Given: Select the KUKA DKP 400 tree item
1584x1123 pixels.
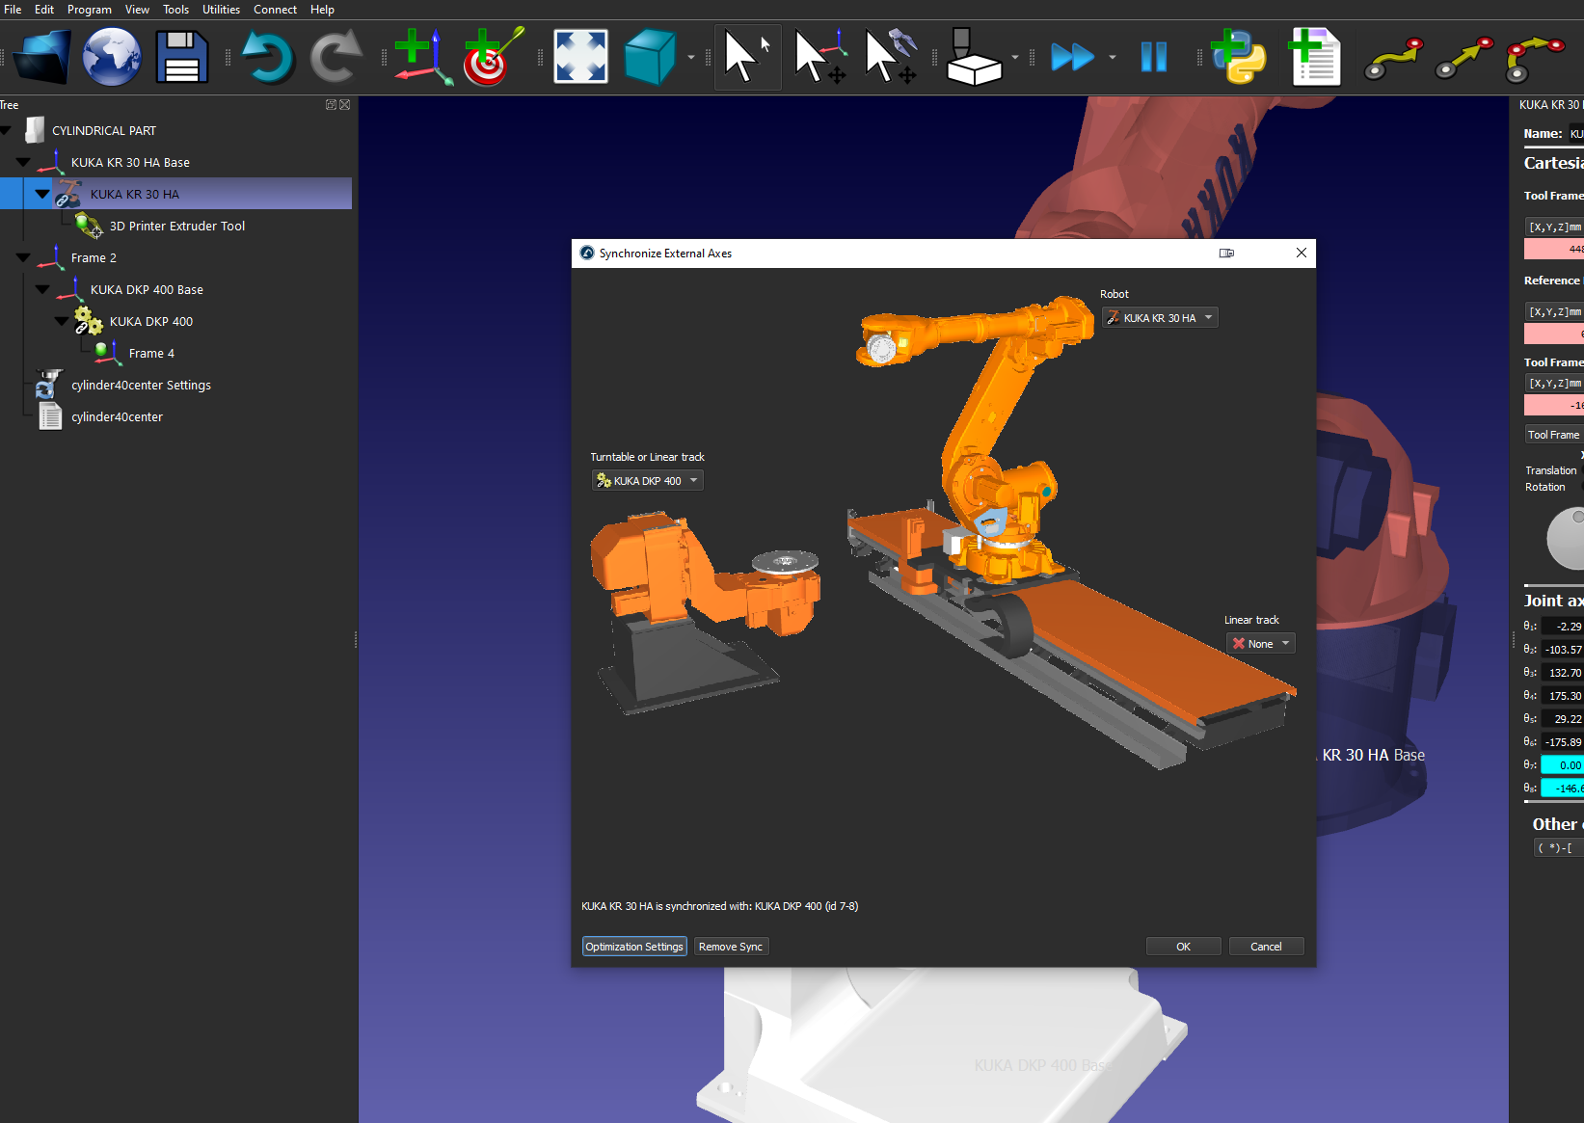Looking at the screenshot, I should pos(151,322).
